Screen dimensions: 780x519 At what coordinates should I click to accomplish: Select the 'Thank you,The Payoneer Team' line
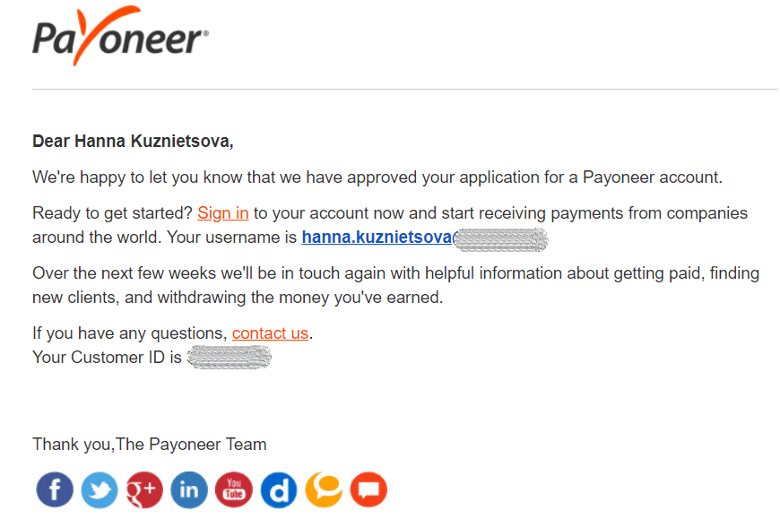[x=149, y=444]
